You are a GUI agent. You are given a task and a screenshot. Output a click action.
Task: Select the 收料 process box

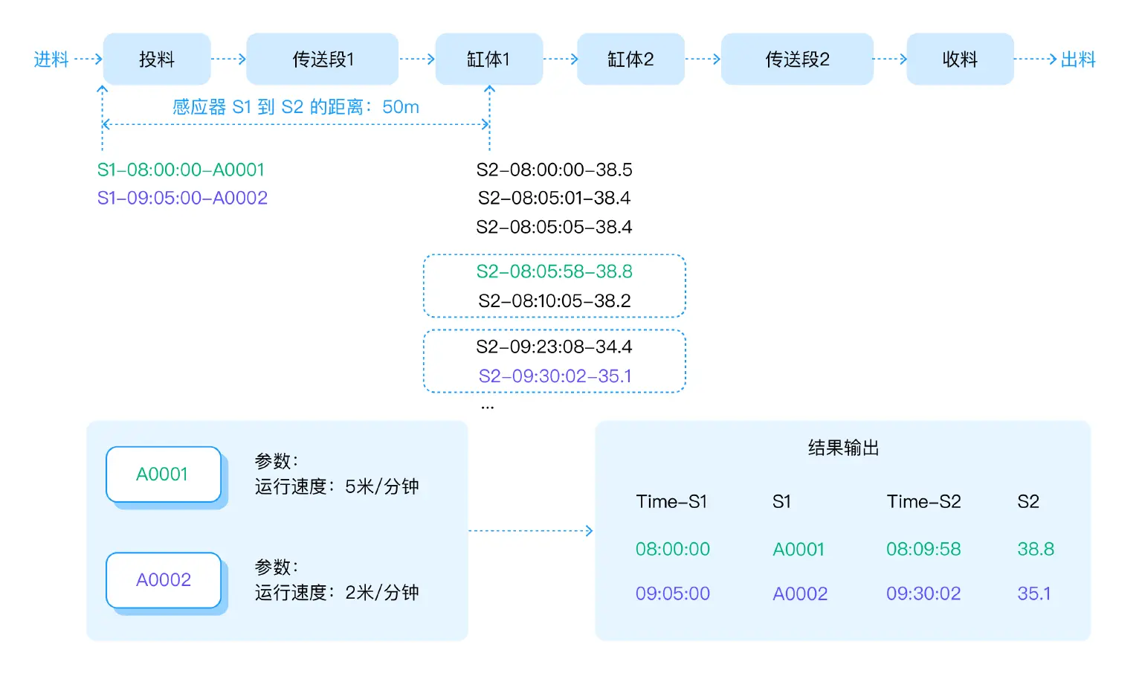[960, 59]
